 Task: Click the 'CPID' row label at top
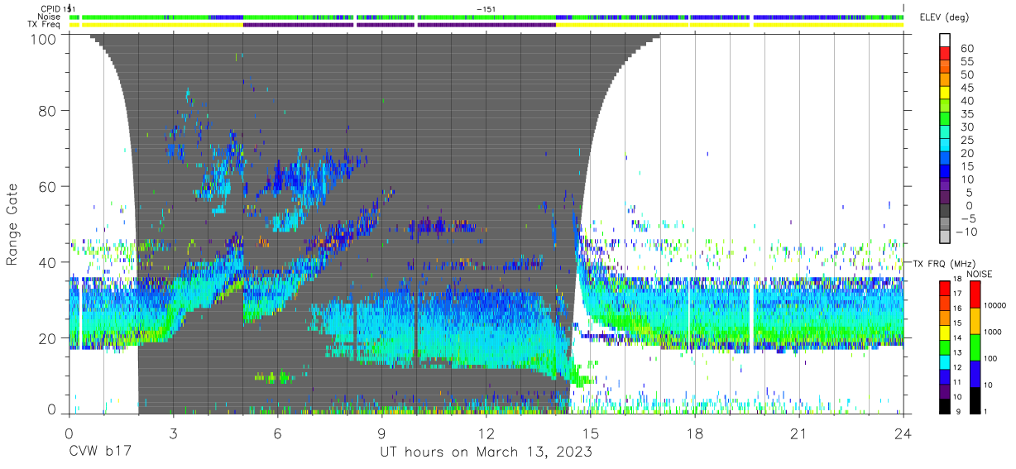click(x=49, y=9)
